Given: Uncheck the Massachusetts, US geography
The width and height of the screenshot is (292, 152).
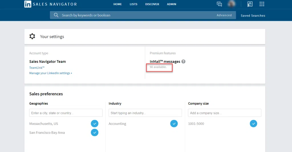Looking at the screenshot, I should tap(95, 124).
